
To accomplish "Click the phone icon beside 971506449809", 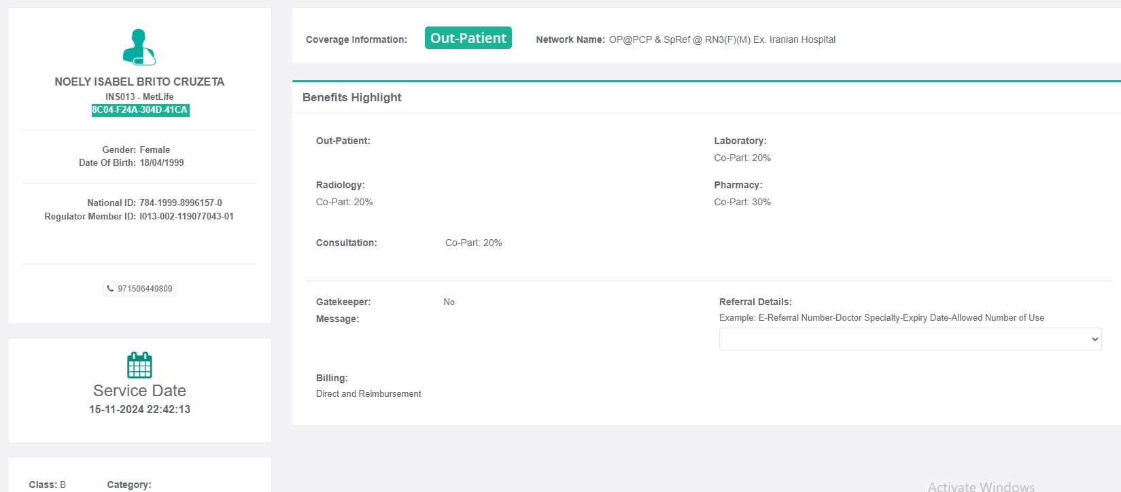I will (x=110, y=289).
